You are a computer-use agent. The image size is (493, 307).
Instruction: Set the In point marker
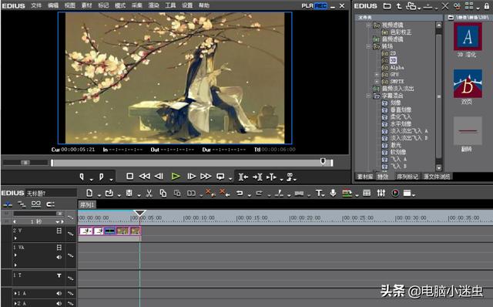pyautogui.click(x=82, y=177)
